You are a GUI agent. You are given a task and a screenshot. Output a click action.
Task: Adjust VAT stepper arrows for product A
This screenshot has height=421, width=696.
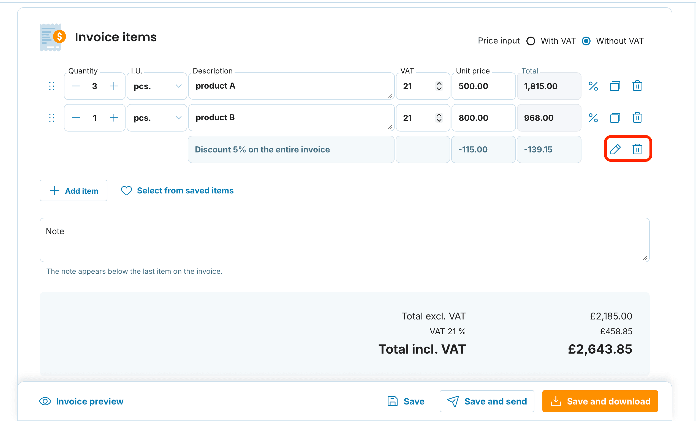click(439, 86)
